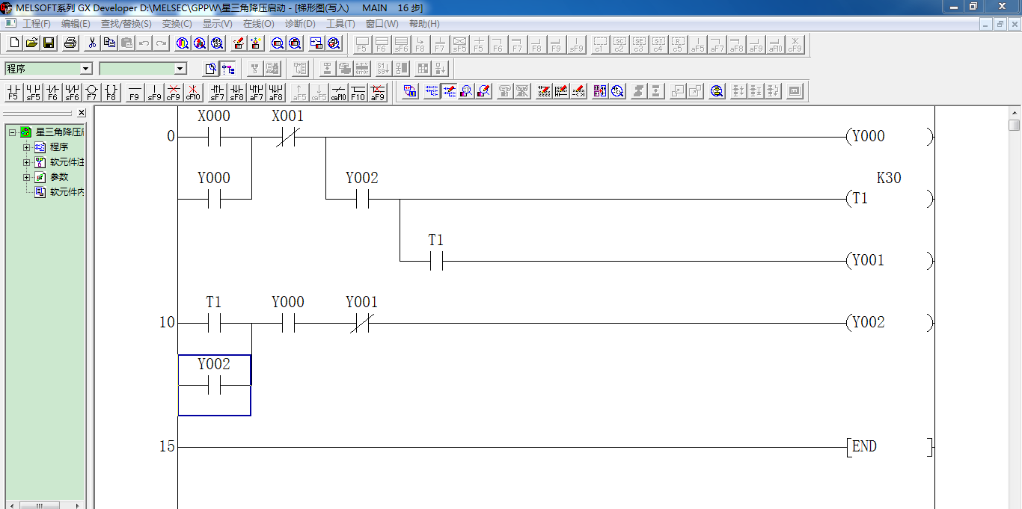Screen dimensions: 1022x509
Task: Click the Save project icon
Action: 49,43
